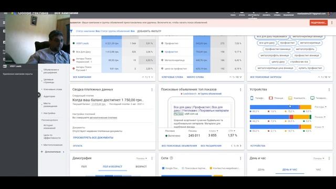336x189 pixels.
Task: Open the Показы metric dropdown in Устройства
Action: pos(320,117)
